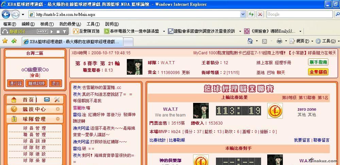Click the Favorites Center star icon
Screen dimensions: 340x165
5,41
